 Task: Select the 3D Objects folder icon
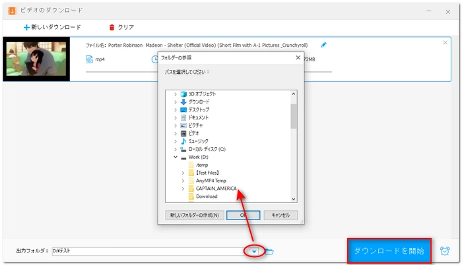[x=183, y=94]
